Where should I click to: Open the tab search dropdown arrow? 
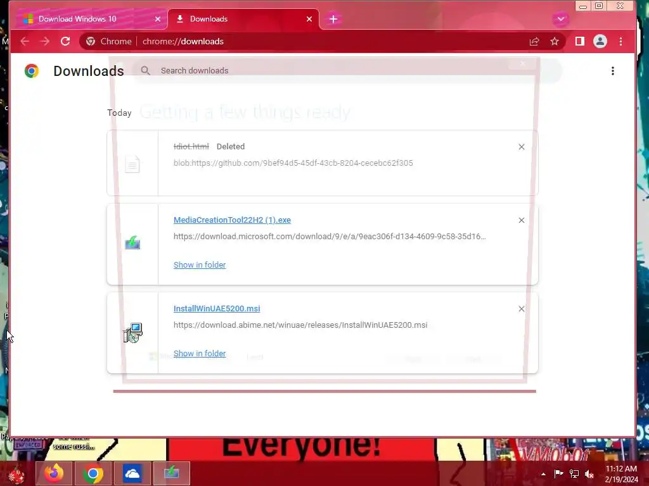click(560, 19)
